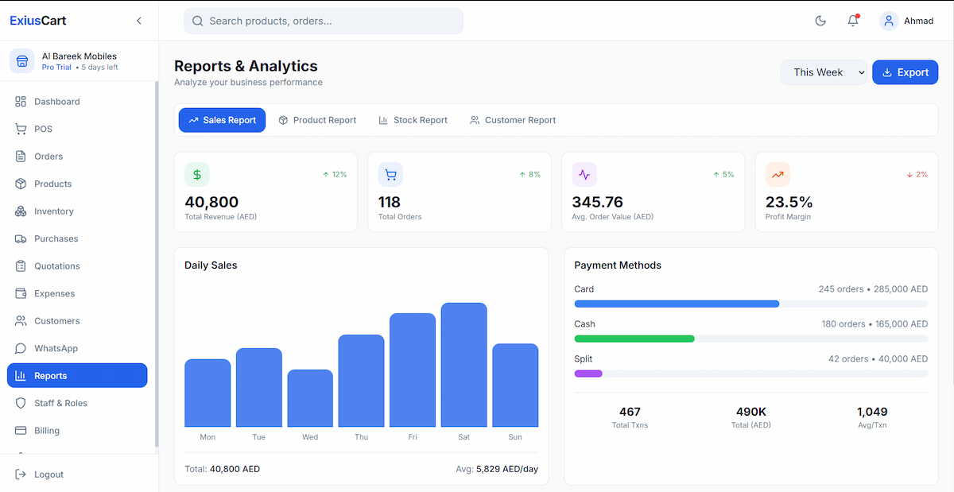Click the Purchases truck icon in the sidebar
954x492 pixels.
coord(21,238)
